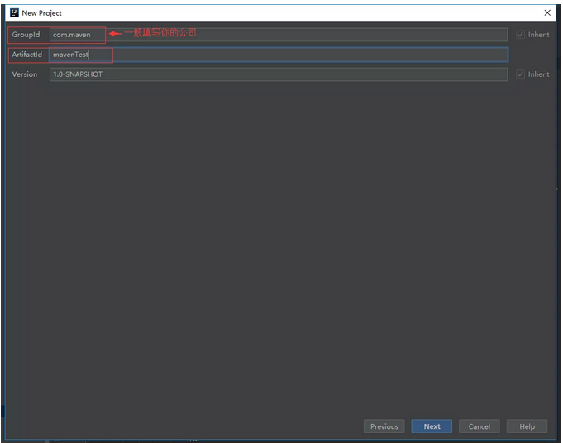
Task: Click the New Project window title
Action: click(41, 13)
